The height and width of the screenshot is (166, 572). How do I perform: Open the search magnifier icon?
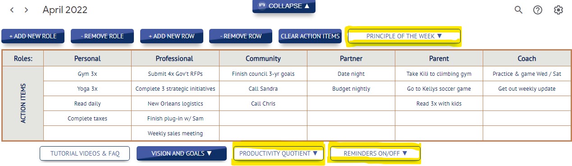tap(518, 10)
